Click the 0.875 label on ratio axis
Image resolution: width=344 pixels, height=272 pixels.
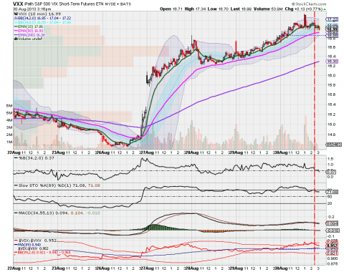[x=333, y=263]
